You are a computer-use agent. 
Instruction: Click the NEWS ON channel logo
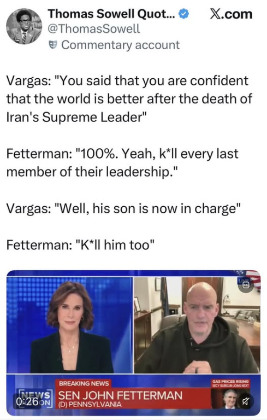(x=34, y=398)
